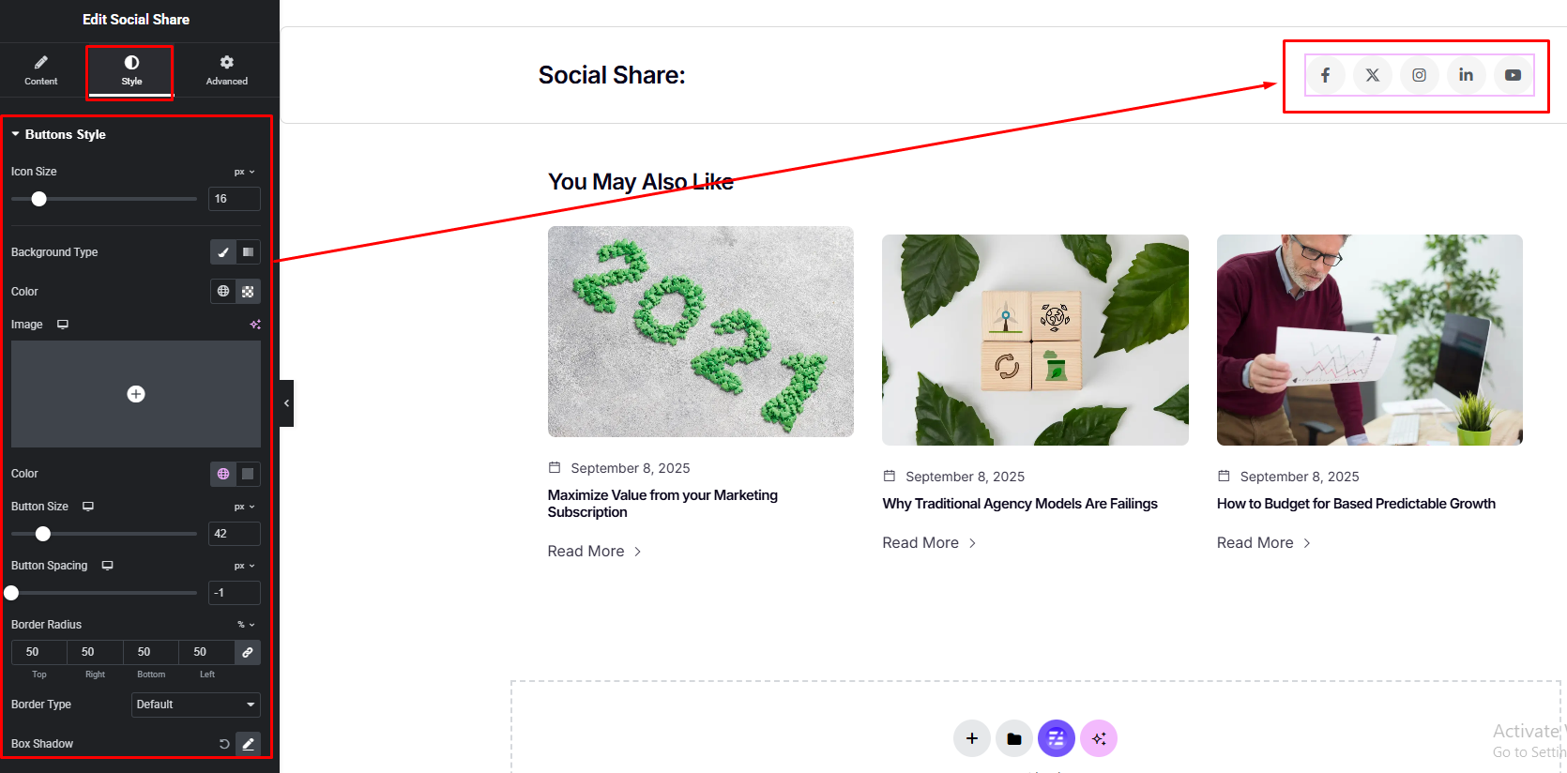Screen dimensions: 1567x773
Task: Click the Instagram share icon
Action: pyautogui.click(x=1419, y=75)
